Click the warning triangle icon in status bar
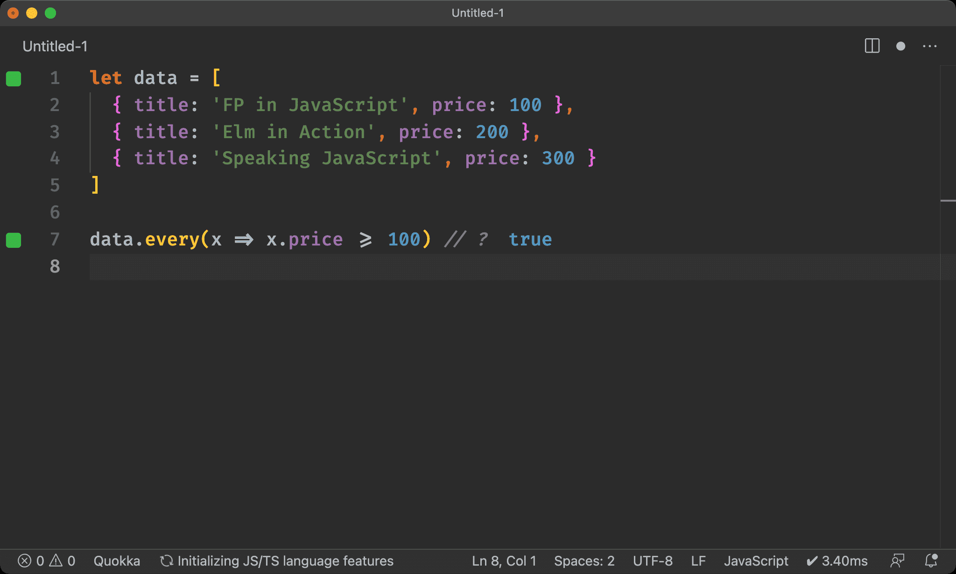 tap(56, 560)
